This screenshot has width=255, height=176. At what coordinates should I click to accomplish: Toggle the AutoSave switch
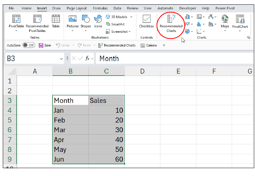coord(29,45)
